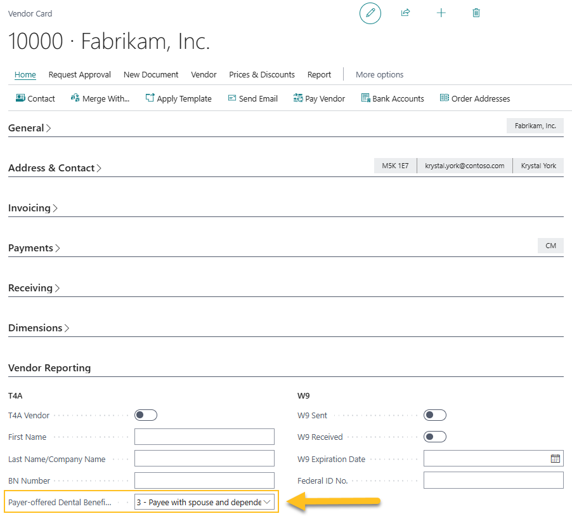Viewport: 572px width, 516px height.
Task: Click the Send Email envelope icon
Action: pyautogui.click(x=232, y=98)
